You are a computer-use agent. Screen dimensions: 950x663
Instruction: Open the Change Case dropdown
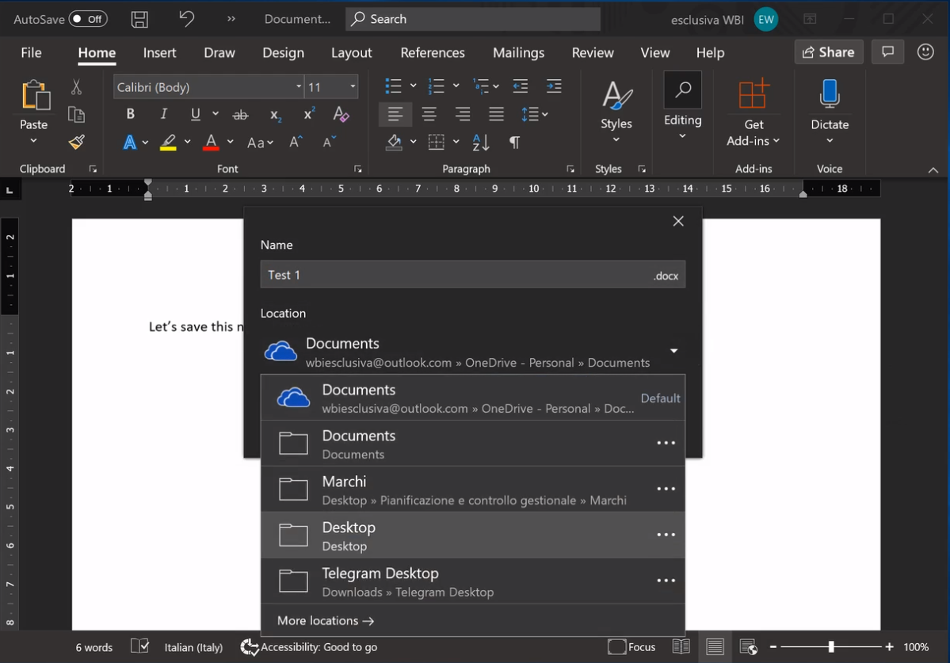click(260, 143)
